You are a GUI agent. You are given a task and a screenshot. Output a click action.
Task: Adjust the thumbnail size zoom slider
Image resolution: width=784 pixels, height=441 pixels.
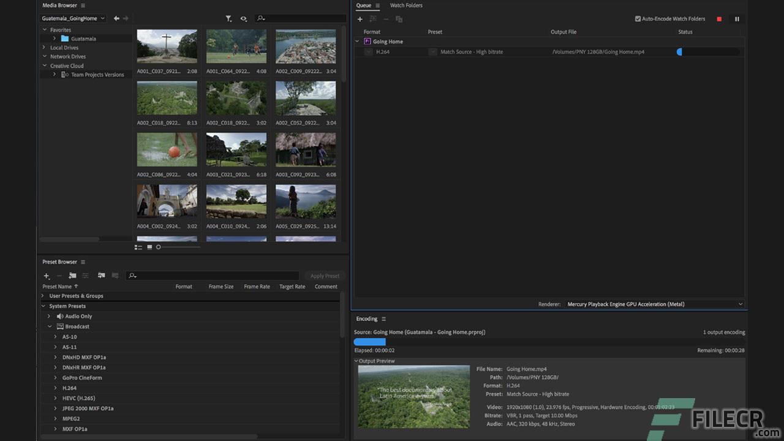(x=158, y=247)
